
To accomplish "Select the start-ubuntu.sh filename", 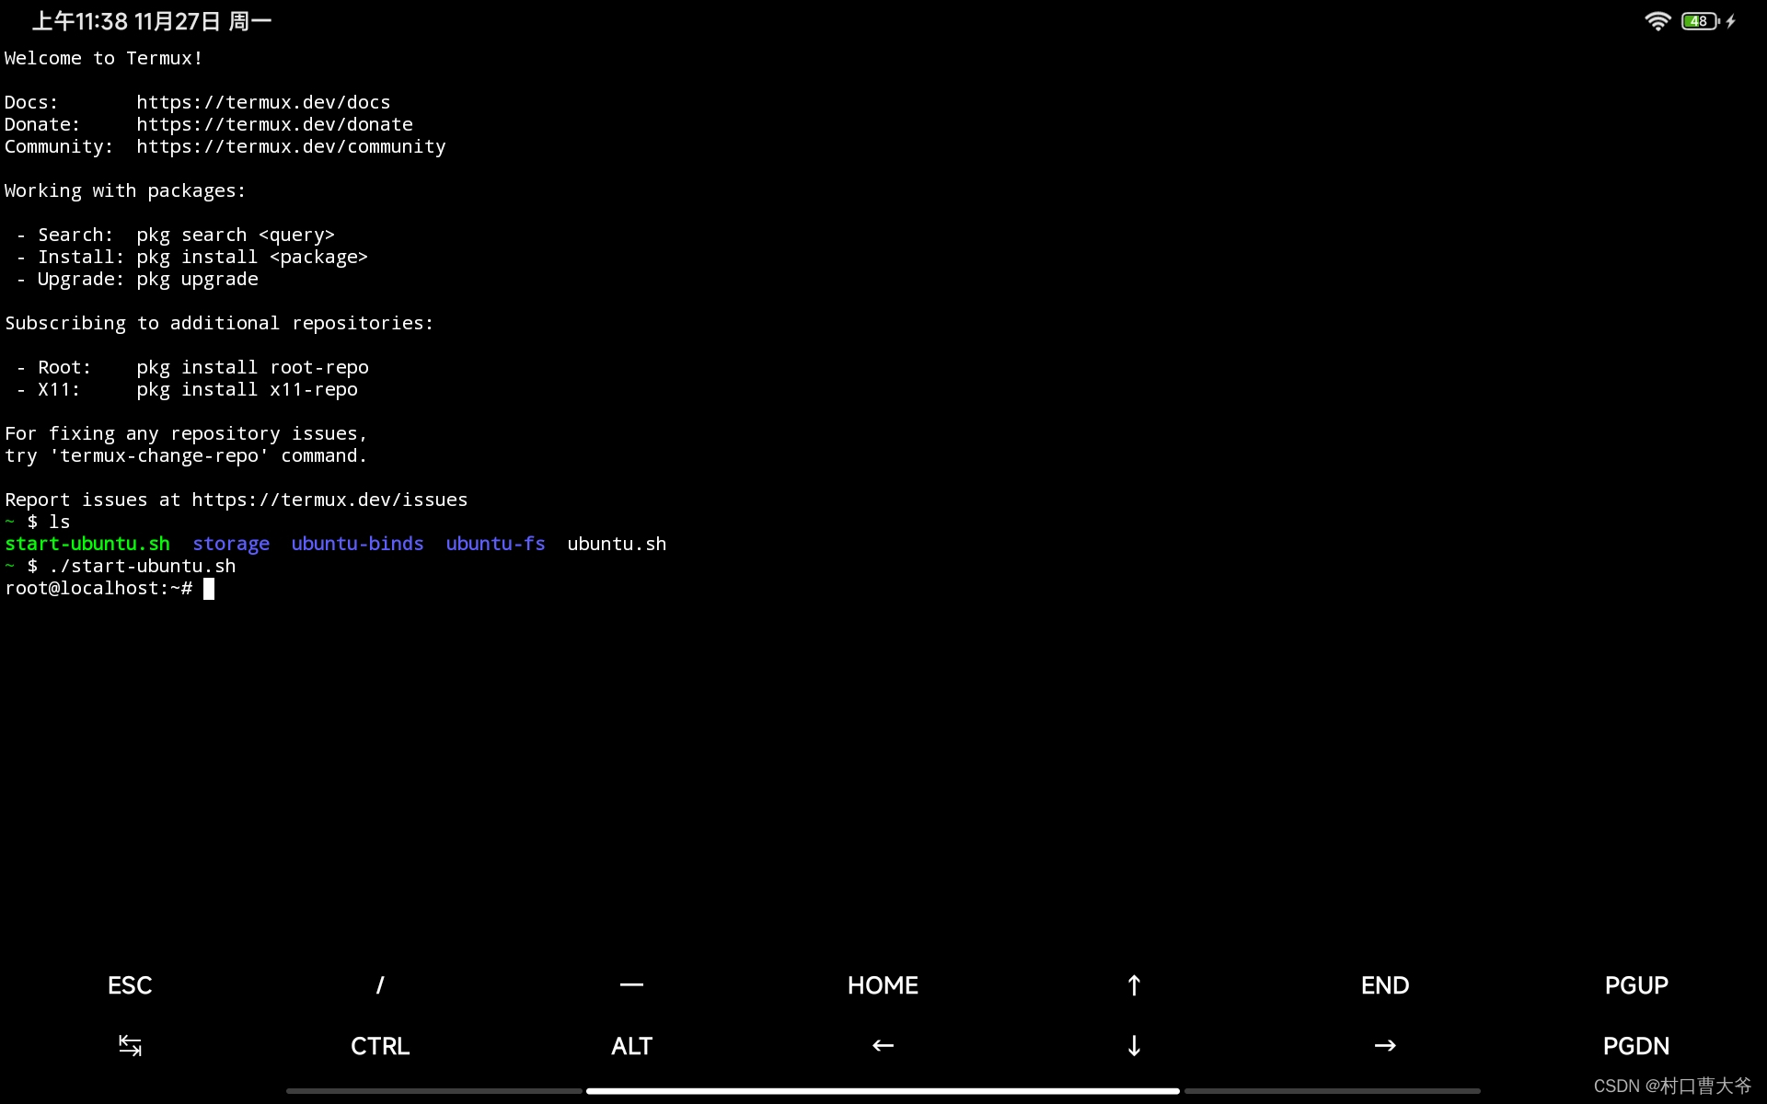I will coord(87,544).
